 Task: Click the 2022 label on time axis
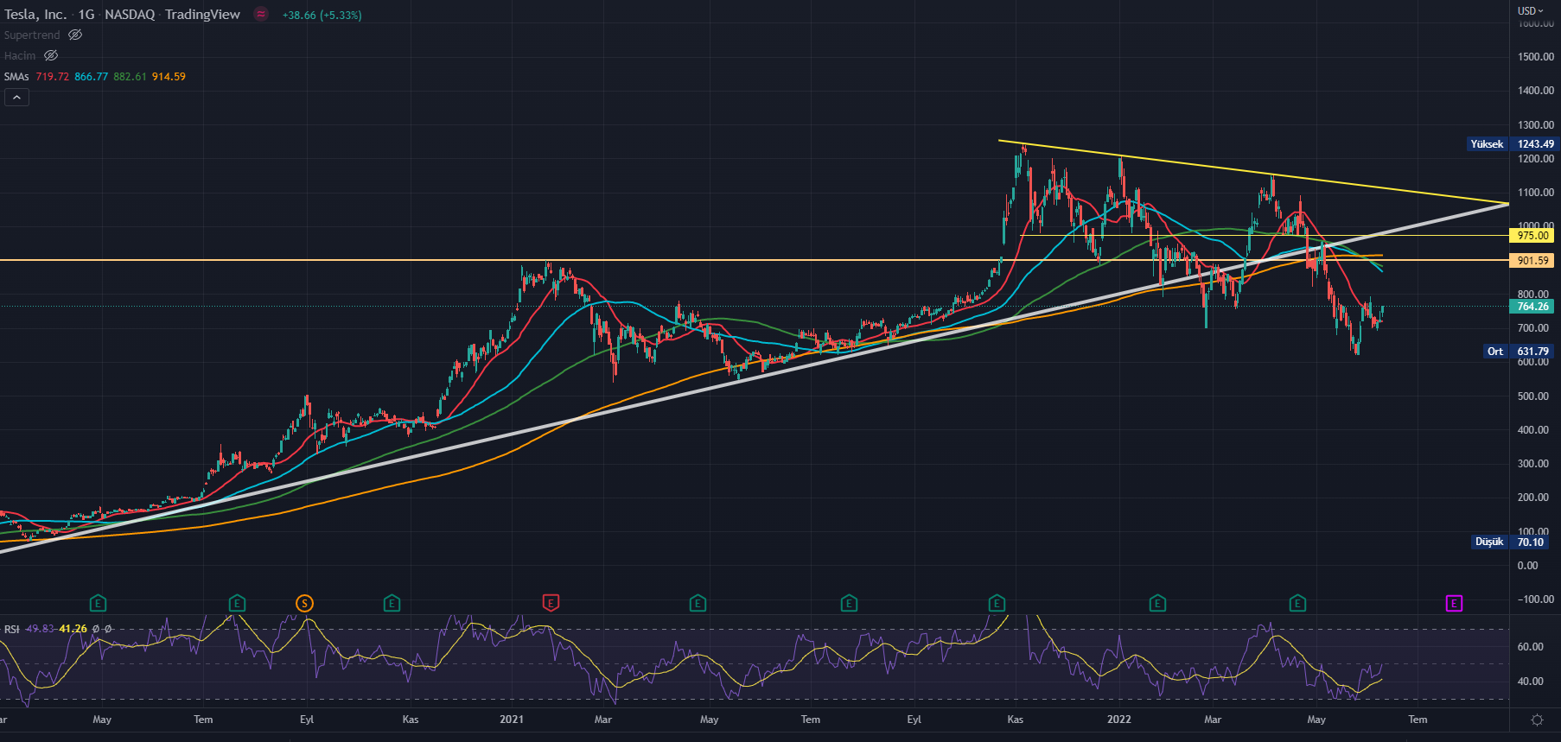(1119, 720)
